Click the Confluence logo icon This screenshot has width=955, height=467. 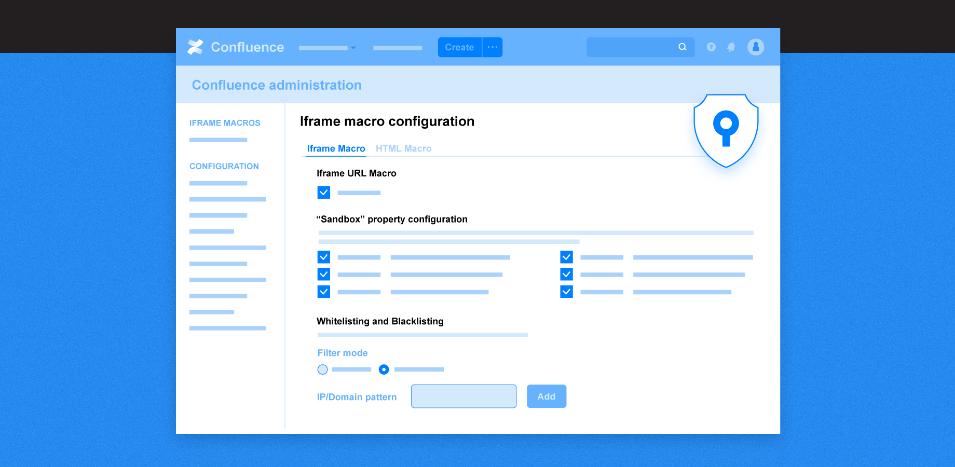click(x=195, y=47)
